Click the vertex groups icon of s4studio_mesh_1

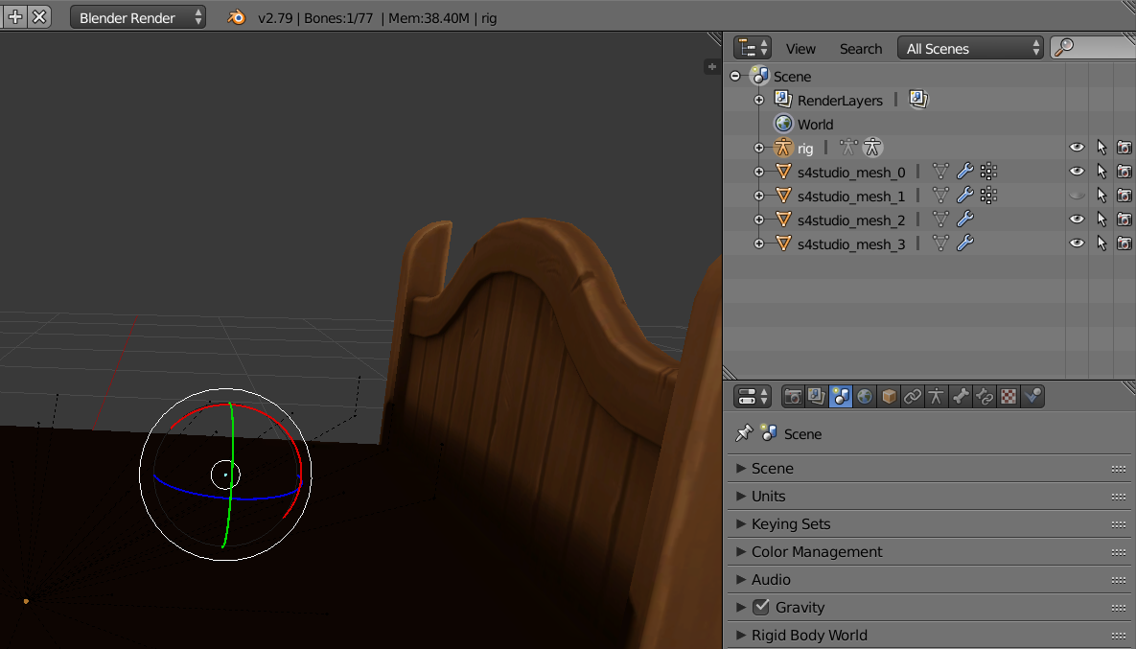pyautogui.click(x=989, y=196)
